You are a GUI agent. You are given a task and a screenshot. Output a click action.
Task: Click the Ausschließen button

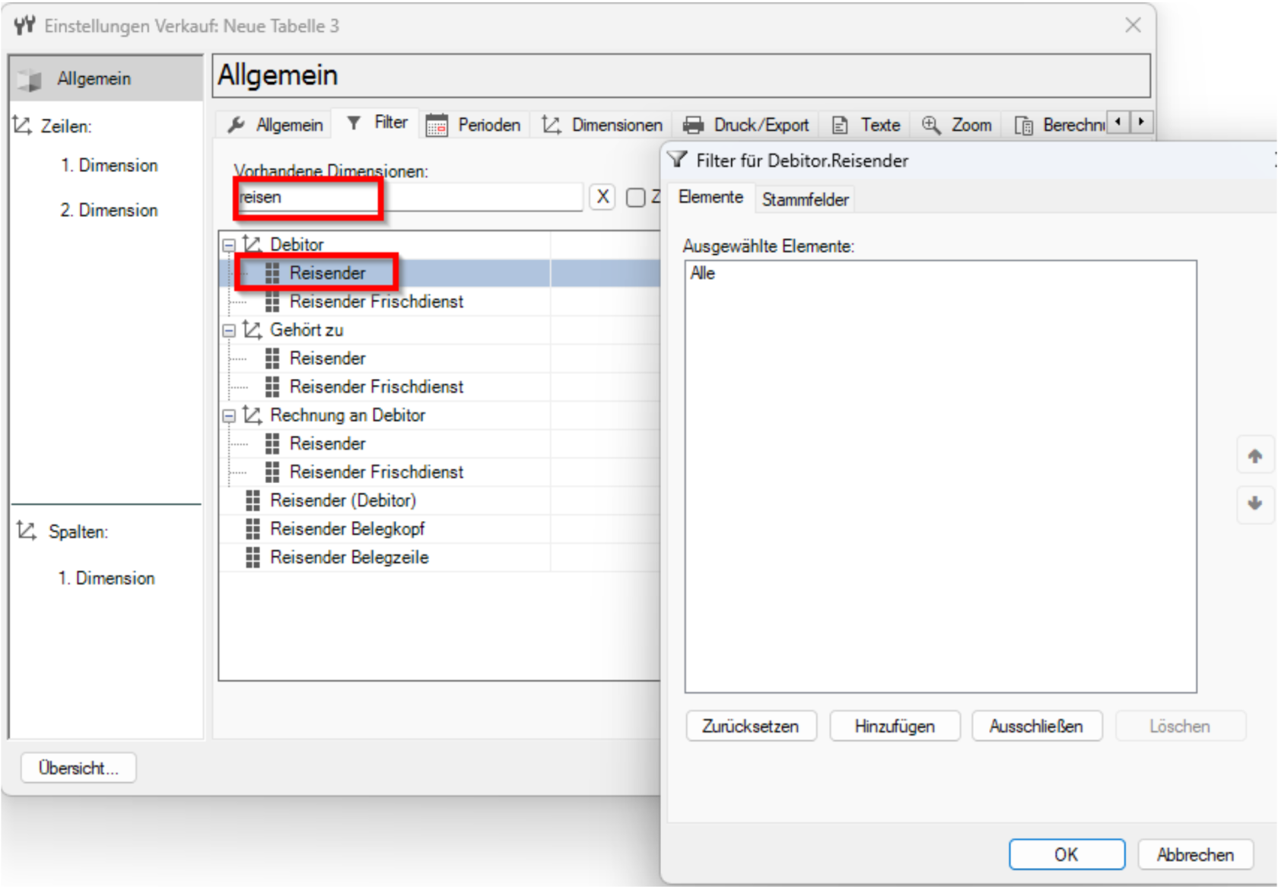point(1036,726)
